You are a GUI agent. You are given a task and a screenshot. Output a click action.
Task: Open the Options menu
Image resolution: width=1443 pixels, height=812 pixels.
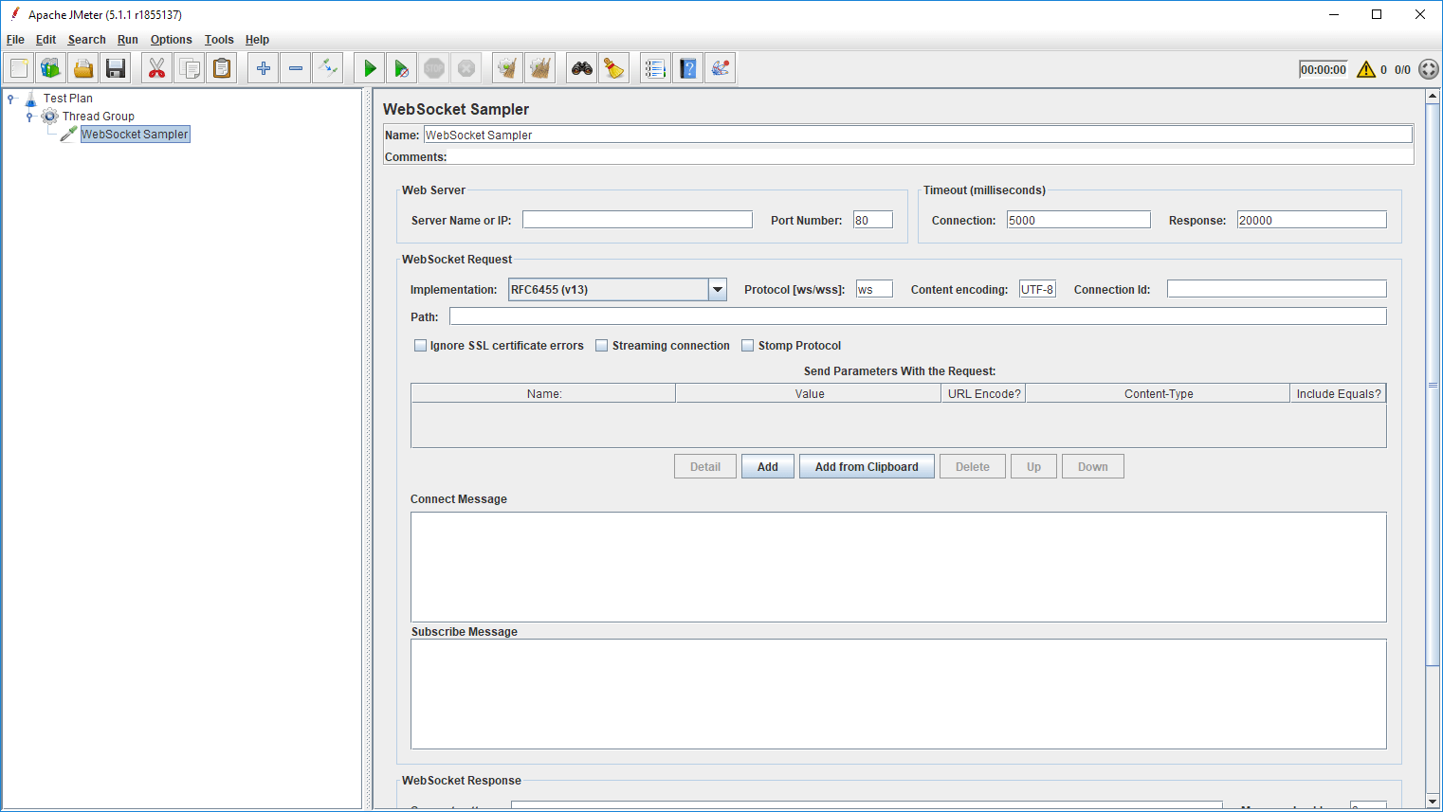click(171, 40)
